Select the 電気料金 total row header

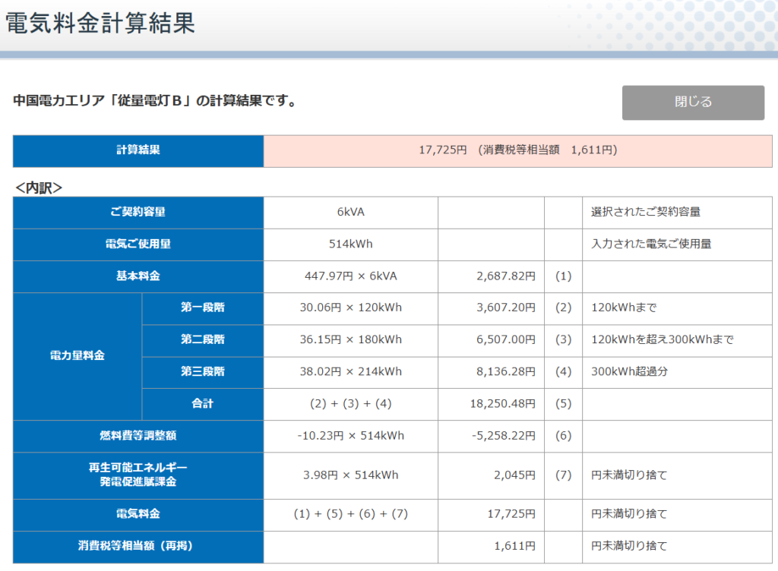(138, 515)
